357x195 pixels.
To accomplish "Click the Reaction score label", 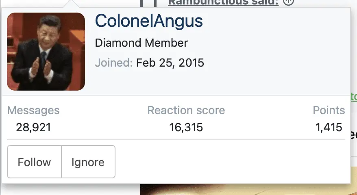I will tap(186, 110).
